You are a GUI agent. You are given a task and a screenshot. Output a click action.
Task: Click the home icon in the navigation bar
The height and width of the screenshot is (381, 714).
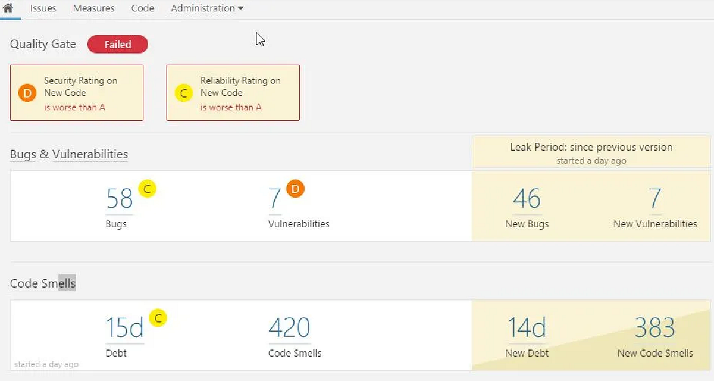point(8,8)
